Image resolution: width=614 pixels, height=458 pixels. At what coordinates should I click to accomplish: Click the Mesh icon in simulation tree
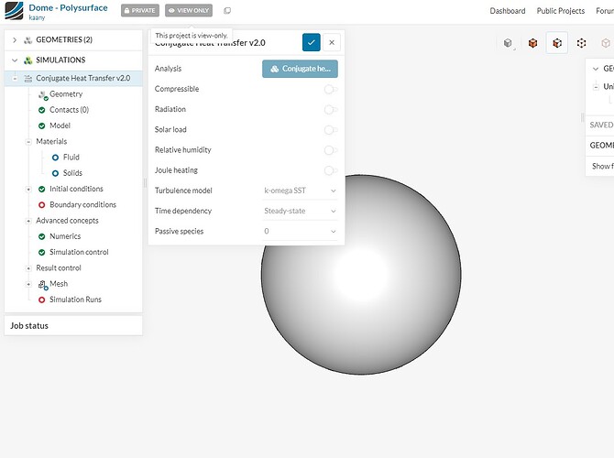coord(43,285)
